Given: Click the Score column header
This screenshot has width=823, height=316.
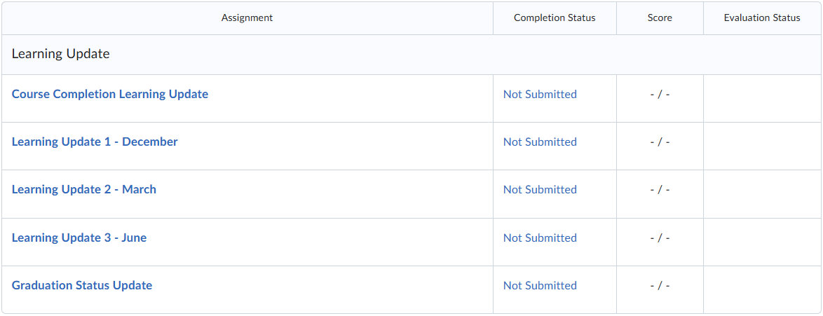Looking at the screenshot, I should 660,18.
